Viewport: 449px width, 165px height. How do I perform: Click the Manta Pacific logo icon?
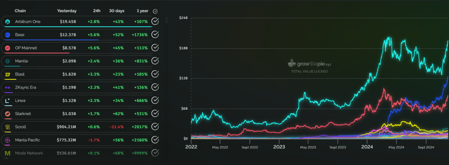click(7, 140)
